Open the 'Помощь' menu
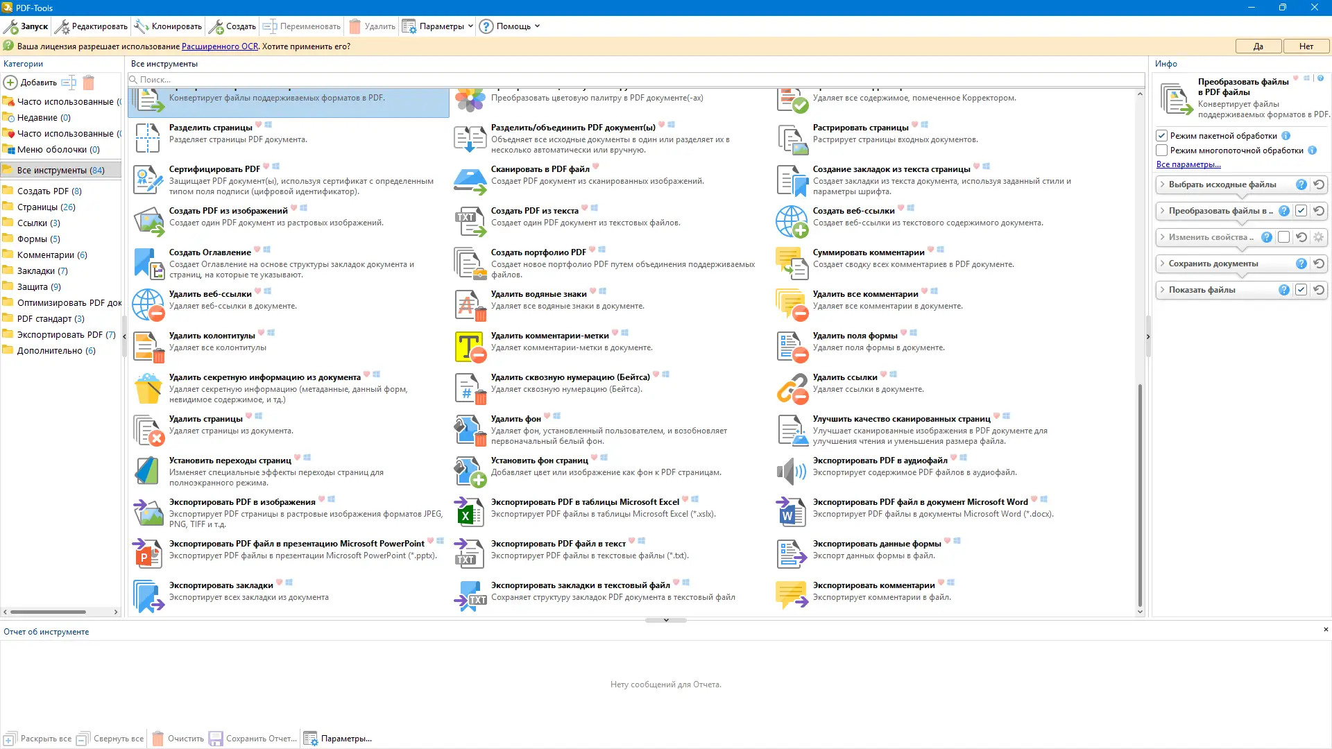1332x749 pixels. pos(513,26)
